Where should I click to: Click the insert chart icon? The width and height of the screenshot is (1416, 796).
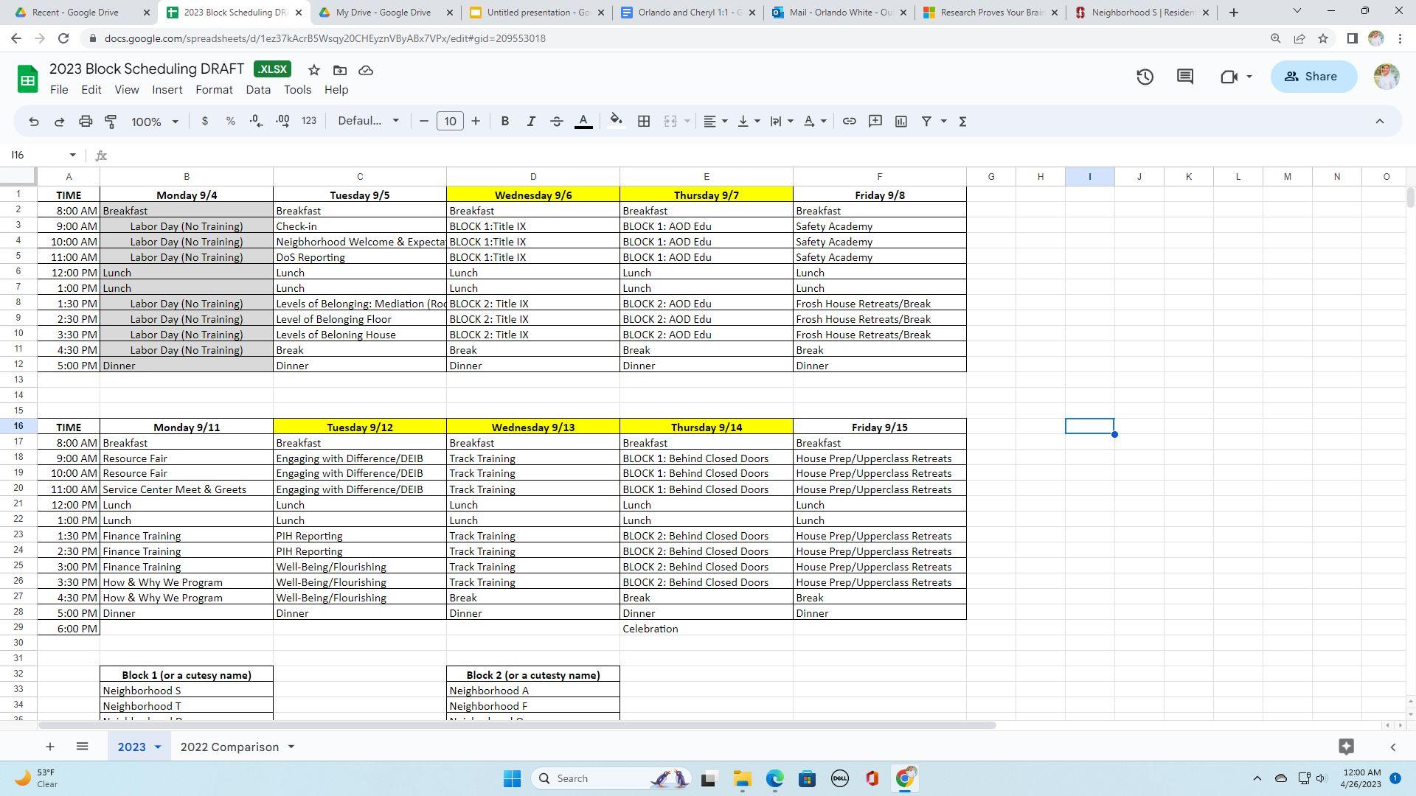click(900, 122)
